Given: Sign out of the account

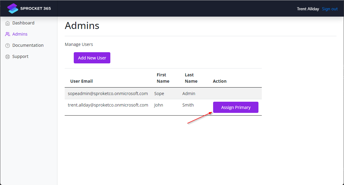Looking at the screenshot, I should 329,9.
